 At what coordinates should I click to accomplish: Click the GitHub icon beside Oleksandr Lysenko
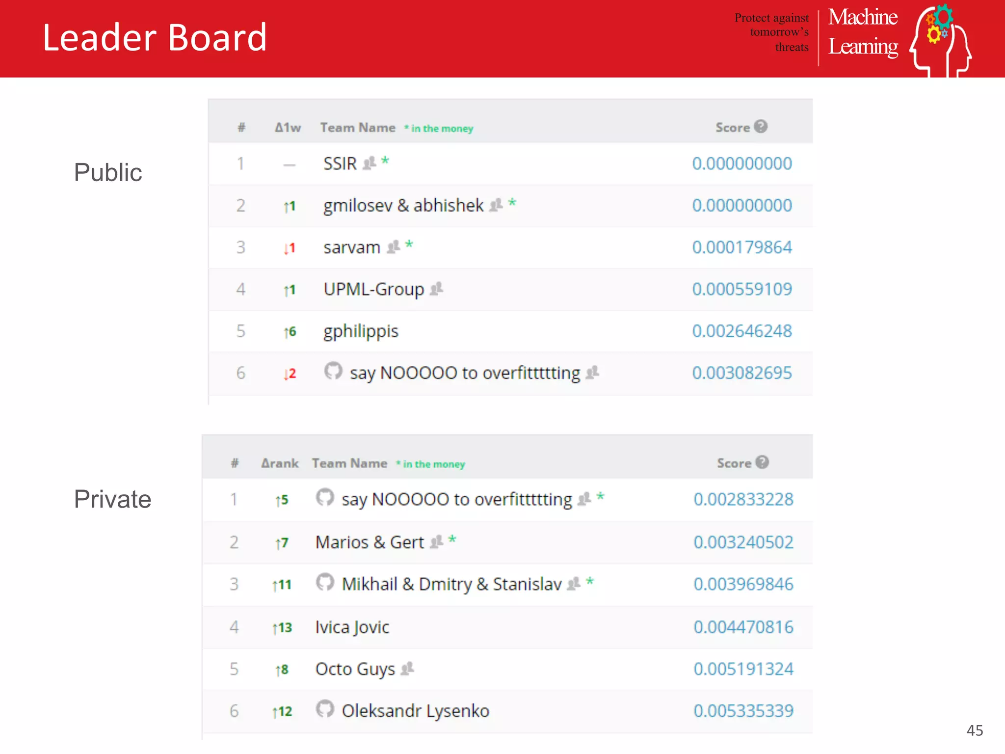pos(325,709)
